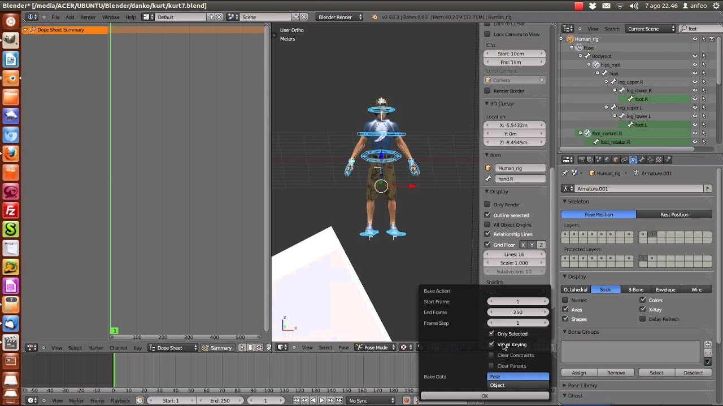Enable Clear Parents checkbox
Viewport: 723px width, 406px height.
491,366
